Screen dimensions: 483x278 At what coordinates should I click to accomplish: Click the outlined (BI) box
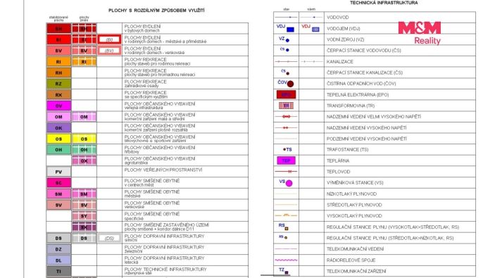coord(109,39)
